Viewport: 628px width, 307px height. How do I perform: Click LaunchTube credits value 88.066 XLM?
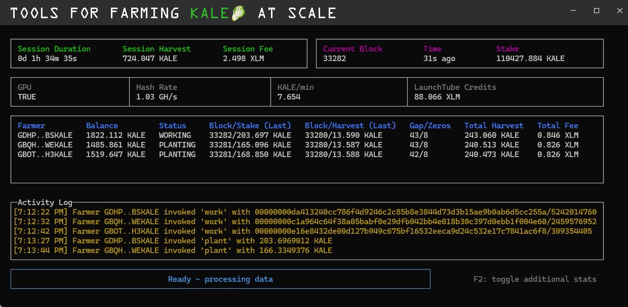437,97
